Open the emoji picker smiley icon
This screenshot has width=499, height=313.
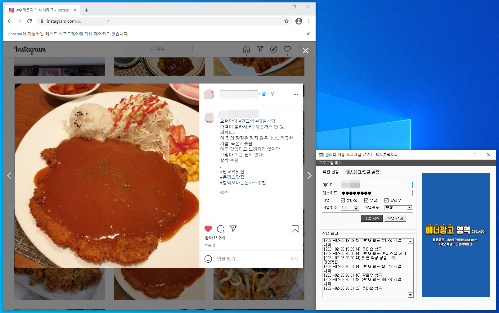[208, 259]
